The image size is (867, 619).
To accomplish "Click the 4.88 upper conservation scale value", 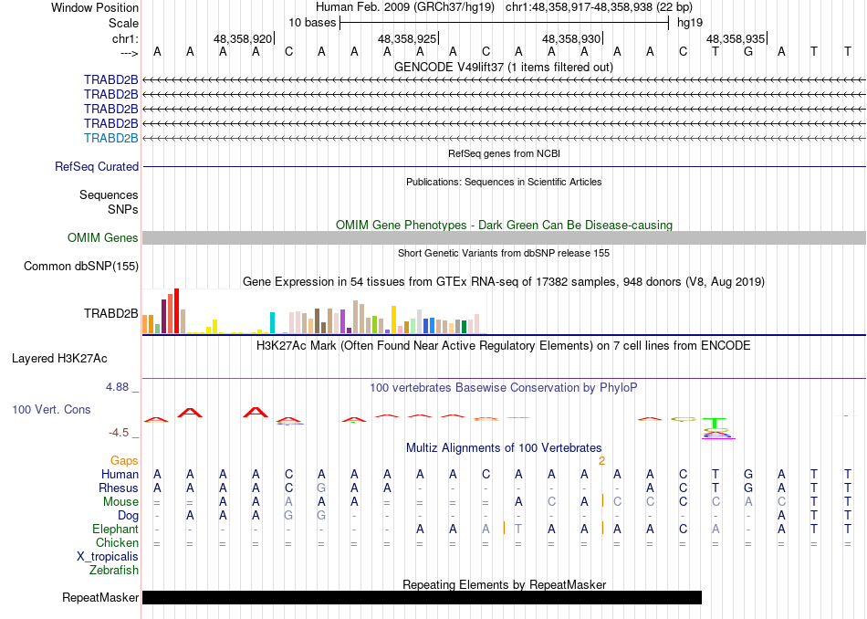I will pyautogui.click(x=118, y=387).
